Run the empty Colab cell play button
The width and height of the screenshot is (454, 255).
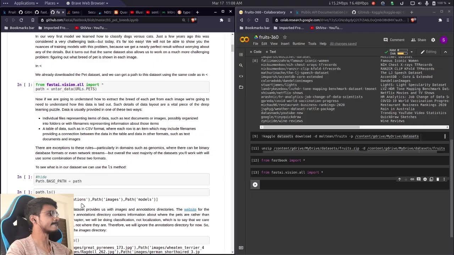tap(255, 185)
